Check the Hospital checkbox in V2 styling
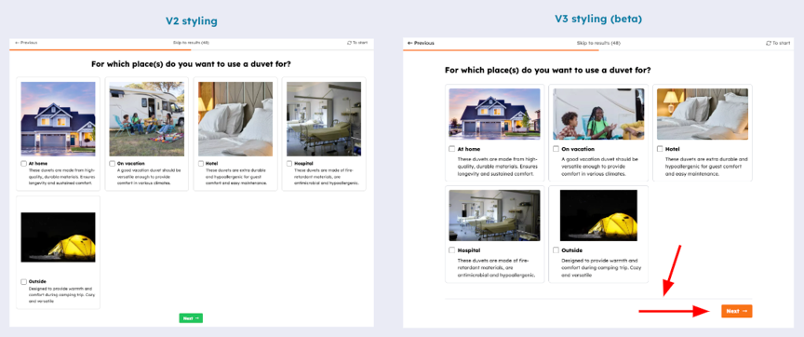 pyautogui.click(x=289, y=164)
